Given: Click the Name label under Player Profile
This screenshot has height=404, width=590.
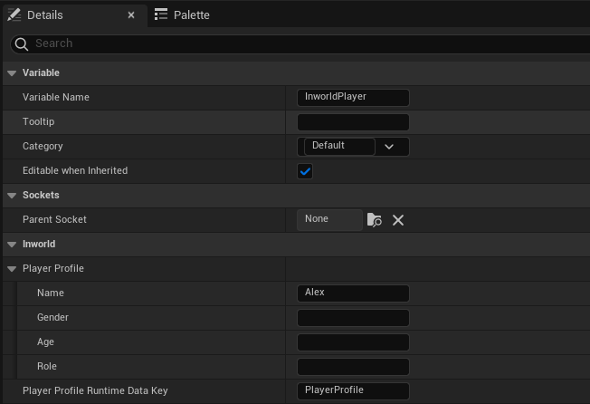Looking at the screenshot, I should click(51, 293).
